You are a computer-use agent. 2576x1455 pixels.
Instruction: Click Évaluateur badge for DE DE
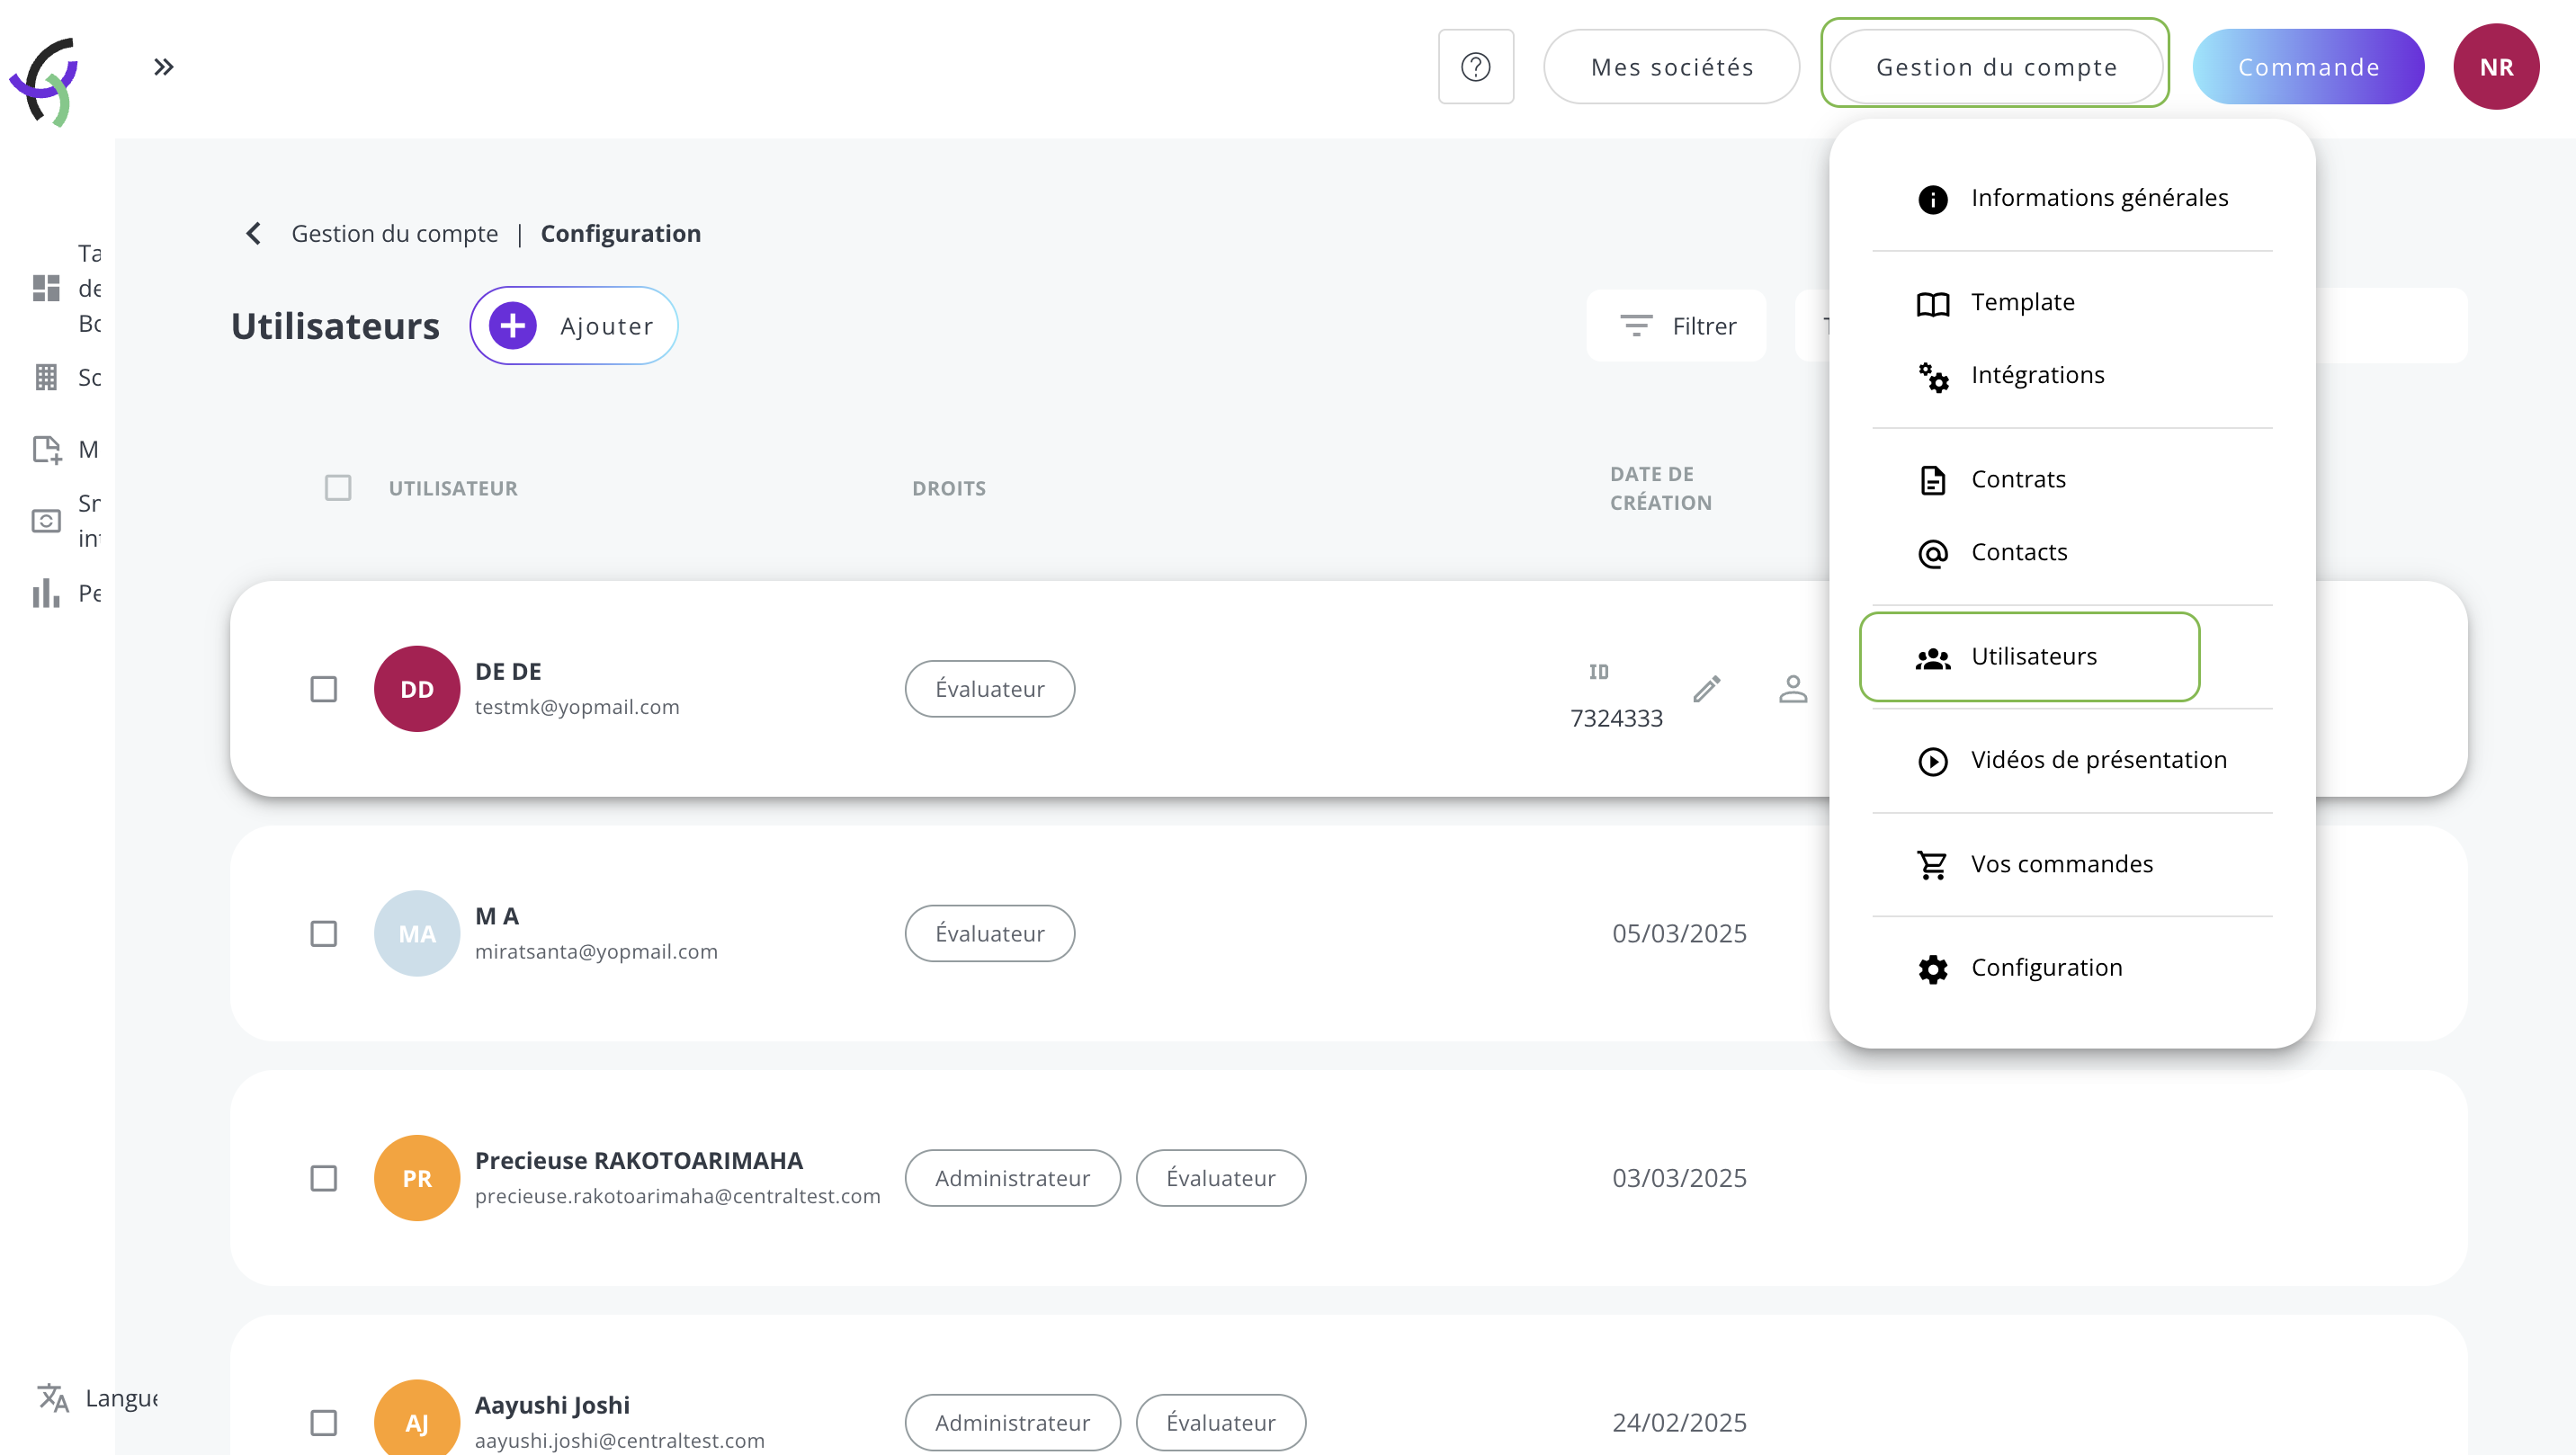point(990,689)
